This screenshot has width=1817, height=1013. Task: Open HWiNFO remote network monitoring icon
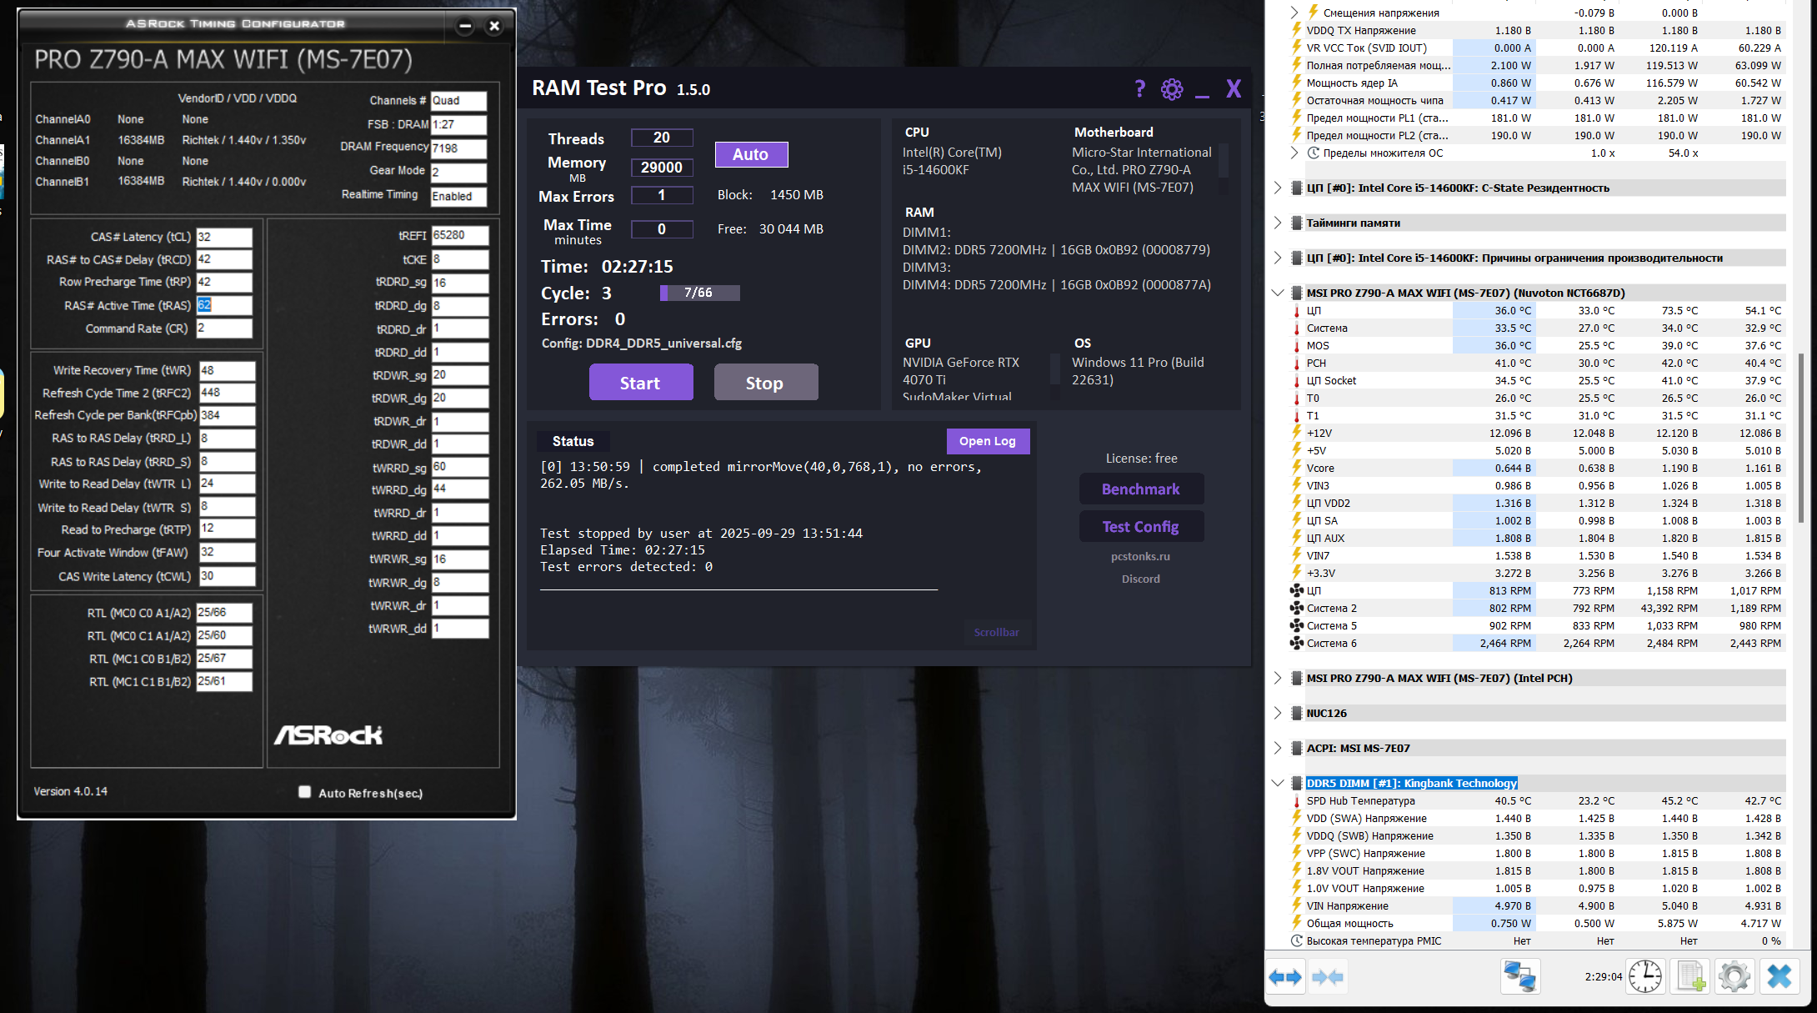[x=1519, y=976]
